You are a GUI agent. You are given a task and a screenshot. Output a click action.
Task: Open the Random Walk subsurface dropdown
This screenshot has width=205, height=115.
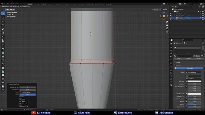tap(193, 79)
